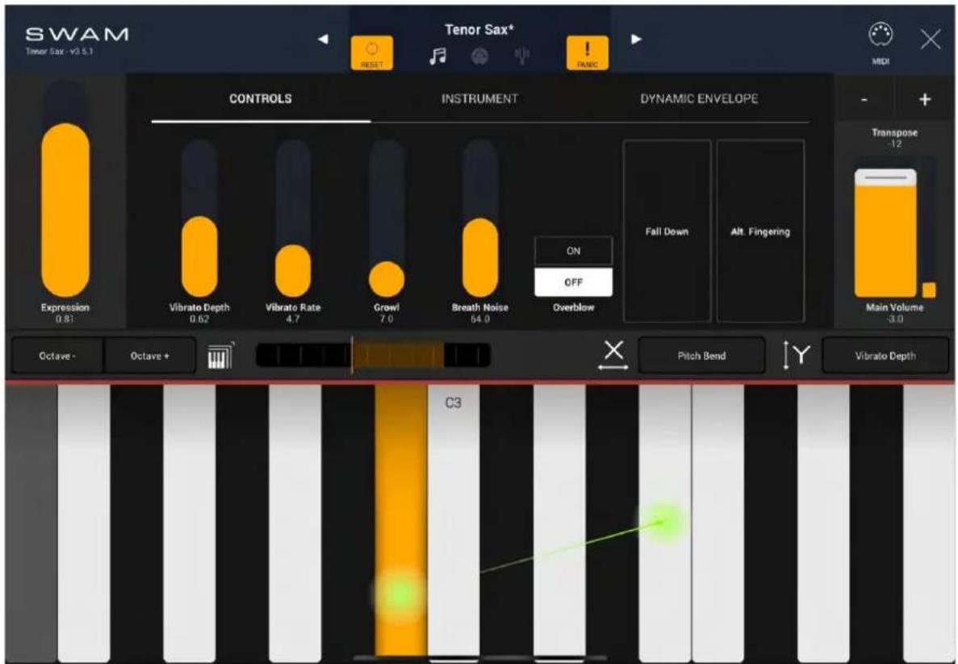The width and height of the screenshot is (958, 664).
Task: Decrease transpose with minus button
Action: (864, 99)
